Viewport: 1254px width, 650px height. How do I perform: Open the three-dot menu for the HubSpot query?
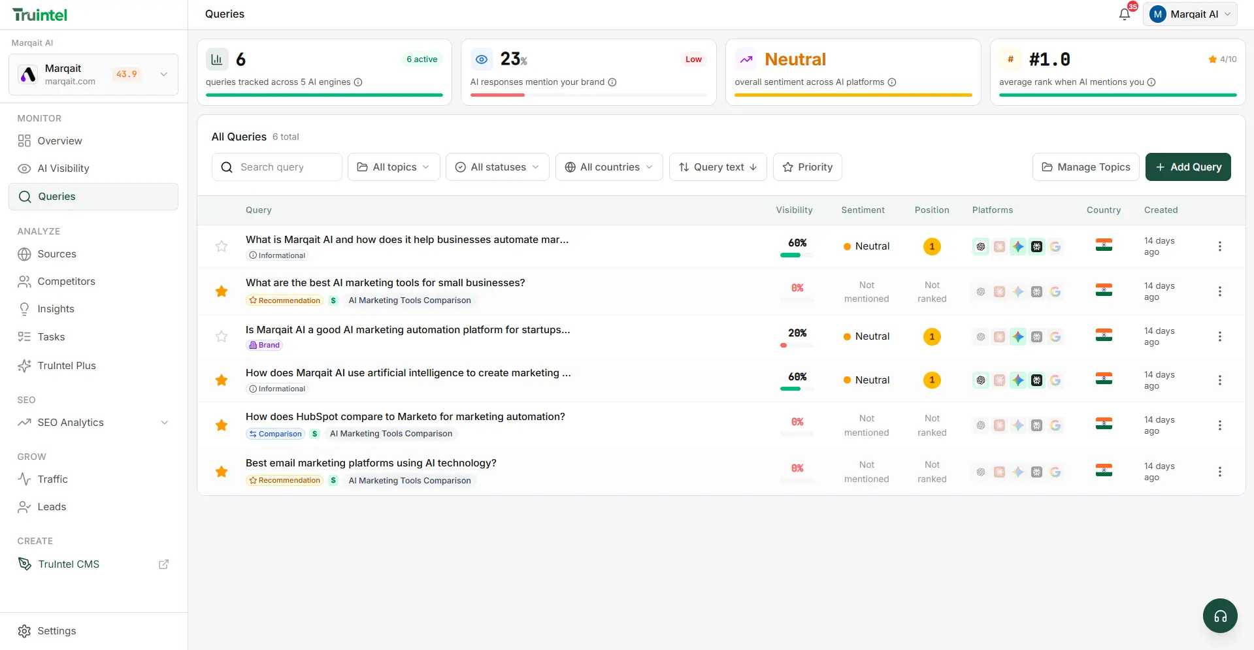click(1219, 425)
